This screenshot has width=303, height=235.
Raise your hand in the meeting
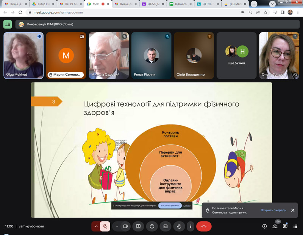179,226
